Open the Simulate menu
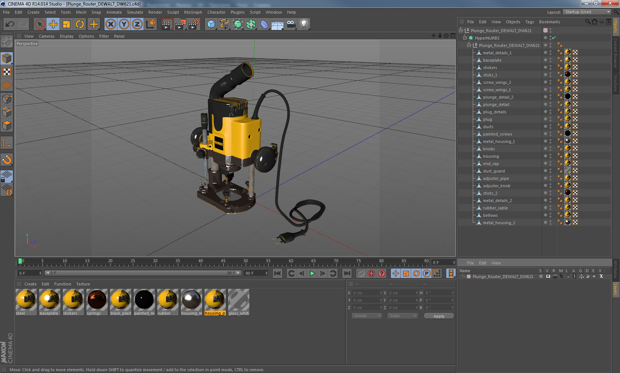 [135, 12]
